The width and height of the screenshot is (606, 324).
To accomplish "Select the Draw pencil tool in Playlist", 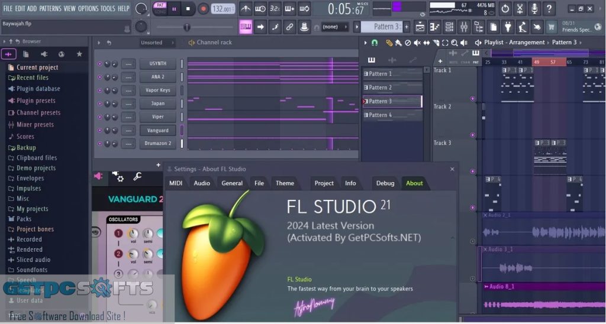I will click(x=389, y=43).
